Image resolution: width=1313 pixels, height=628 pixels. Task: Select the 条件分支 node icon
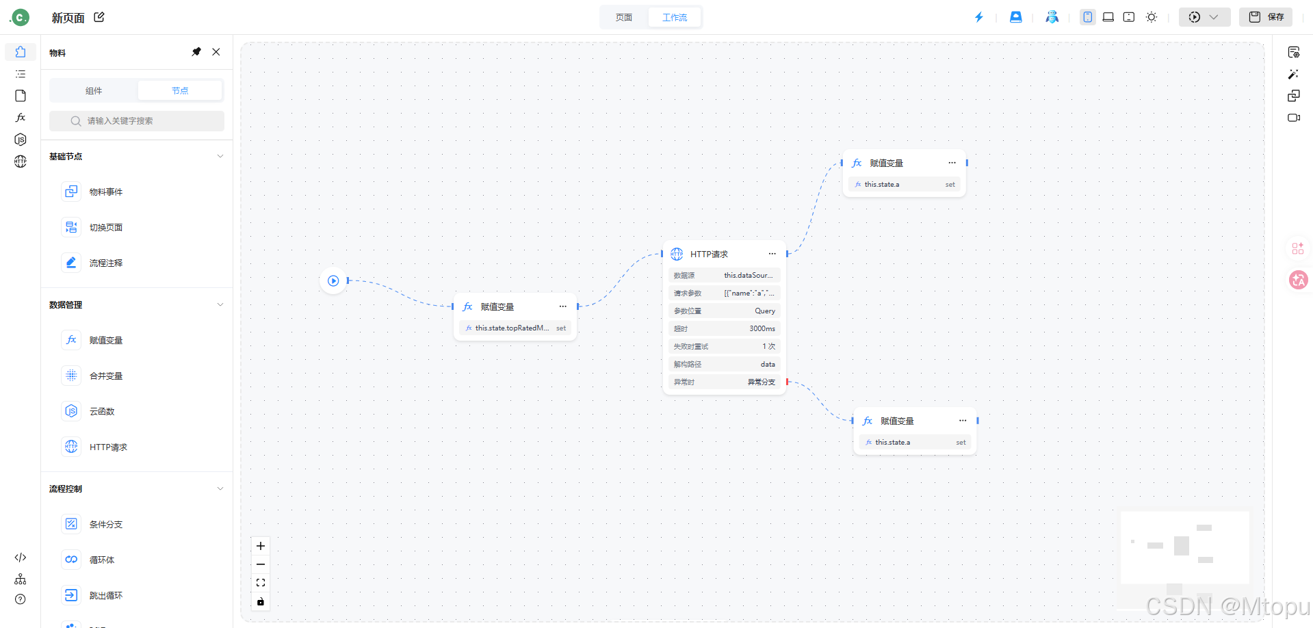[x=71, y=524]
